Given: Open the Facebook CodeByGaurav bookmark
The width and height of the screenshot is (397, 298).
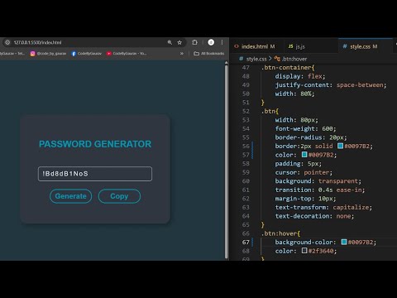Looking at the screenshot, I should [87, 54].
